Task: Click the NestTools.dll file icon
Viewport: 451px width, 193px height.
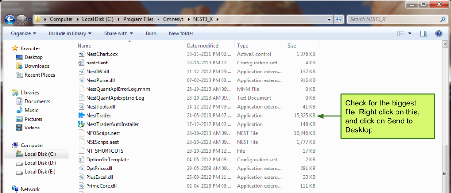Action: [81, 106]
